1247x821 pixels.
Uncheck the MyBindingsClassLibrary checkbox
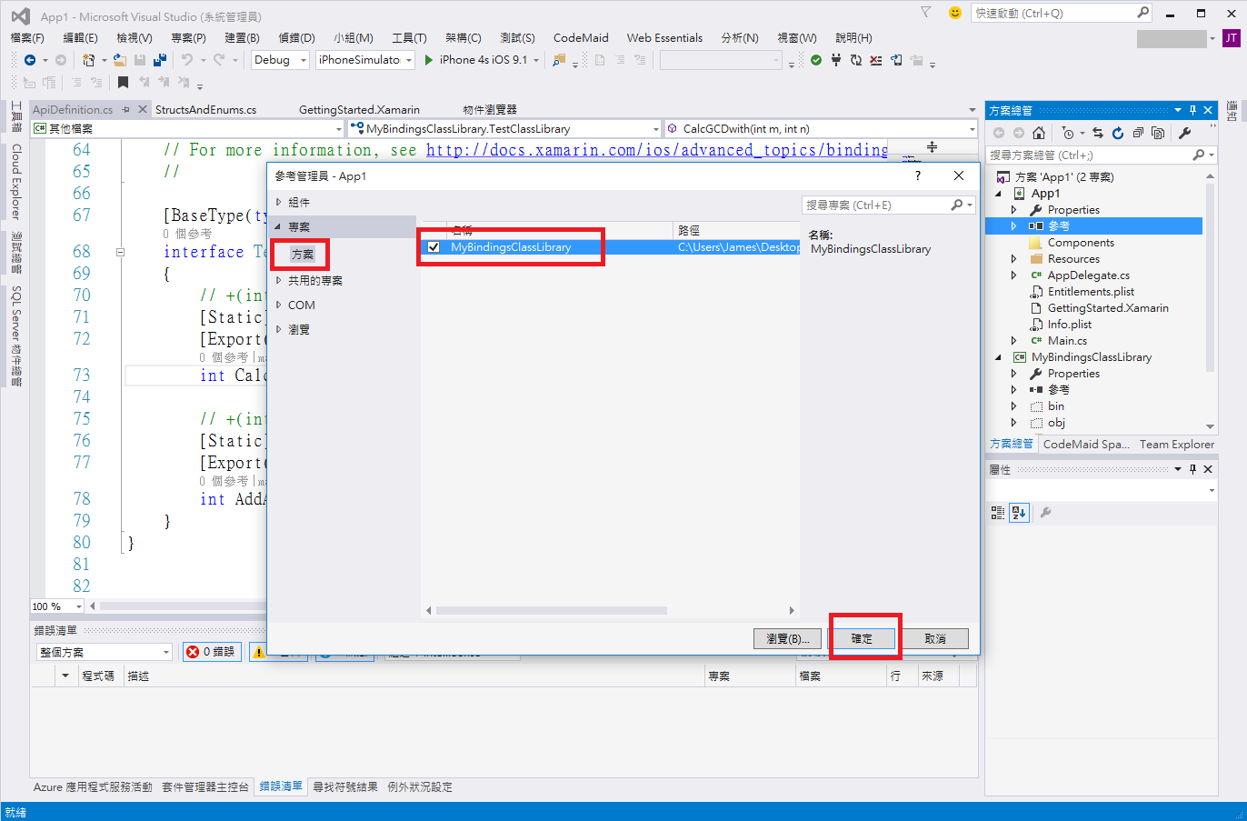[x=434, y=247]
